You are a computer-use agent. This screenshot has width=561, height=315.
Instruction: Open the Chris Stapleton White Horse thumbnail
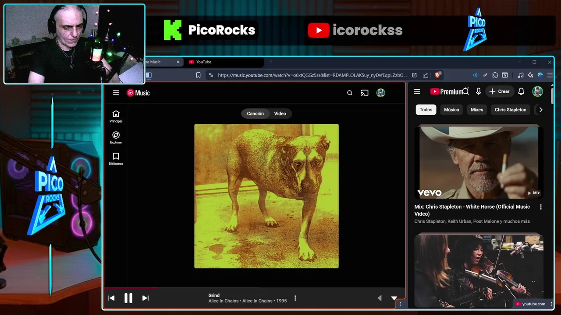[479, 162]
